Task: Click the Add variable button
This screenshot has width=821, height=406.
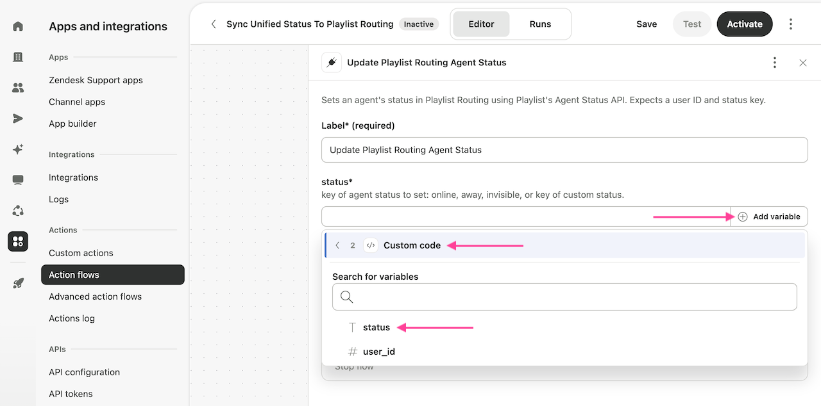Action: 769,216
